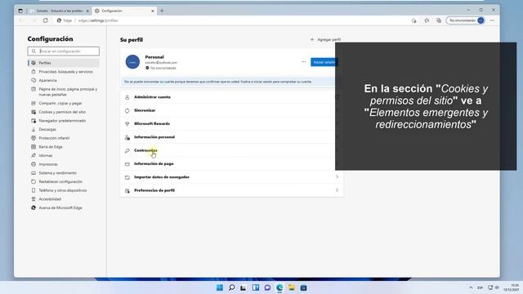523x294 pixels.
Task: Open the Collections toolbar icon
Action: tap(439, 20)
